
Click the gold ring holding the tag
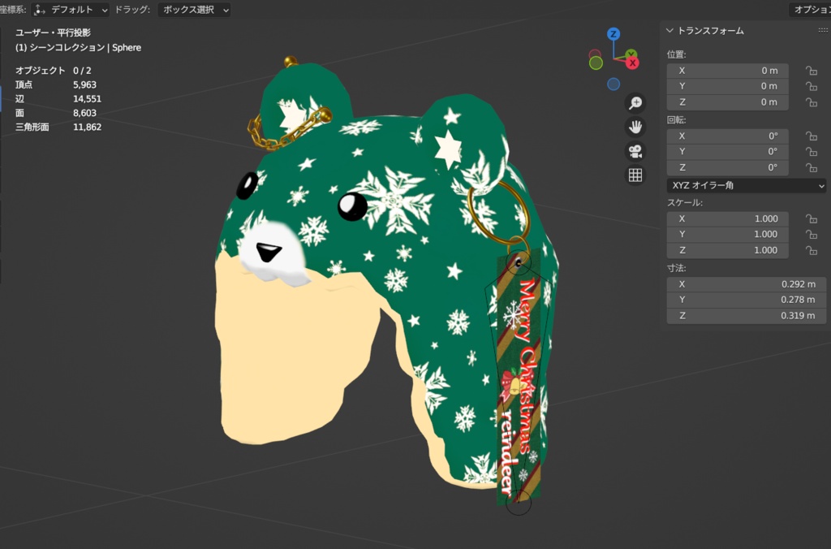tap(498, 214)
